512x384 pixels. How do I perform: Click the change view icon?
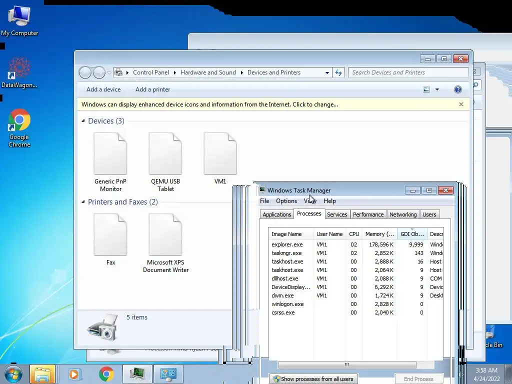pyautogui.click(x=426, y=89)
